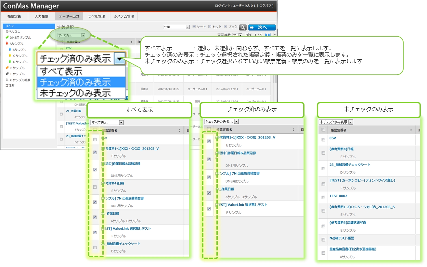
Task: Click the black Fサンプル label icon
Action: 7,74
